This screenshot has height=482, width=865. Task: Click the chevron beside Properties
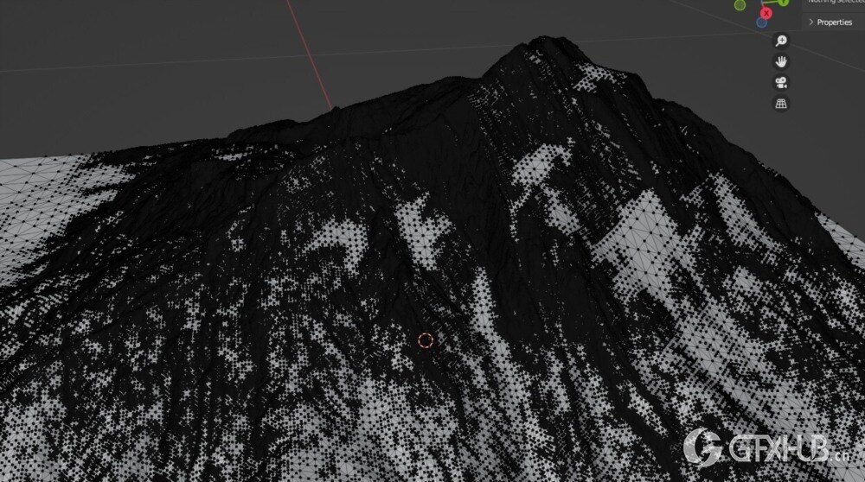[x=811, y=22]
